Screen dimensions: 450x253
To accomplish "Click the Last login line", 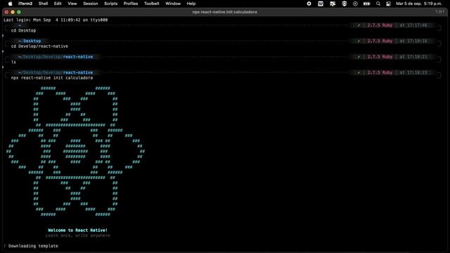I will tap(56, 20).
